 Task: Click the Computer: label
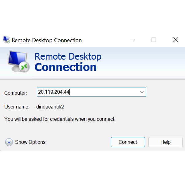click(x=16, y=93)
